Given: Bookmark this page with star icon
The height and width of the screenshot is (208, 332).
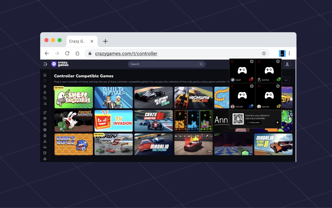Looking at the screenshot, I should point(264,53).
